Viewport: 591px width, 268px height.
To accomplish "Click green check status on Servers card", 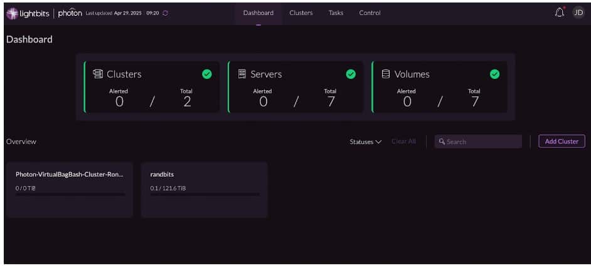I will pos(351,74).
